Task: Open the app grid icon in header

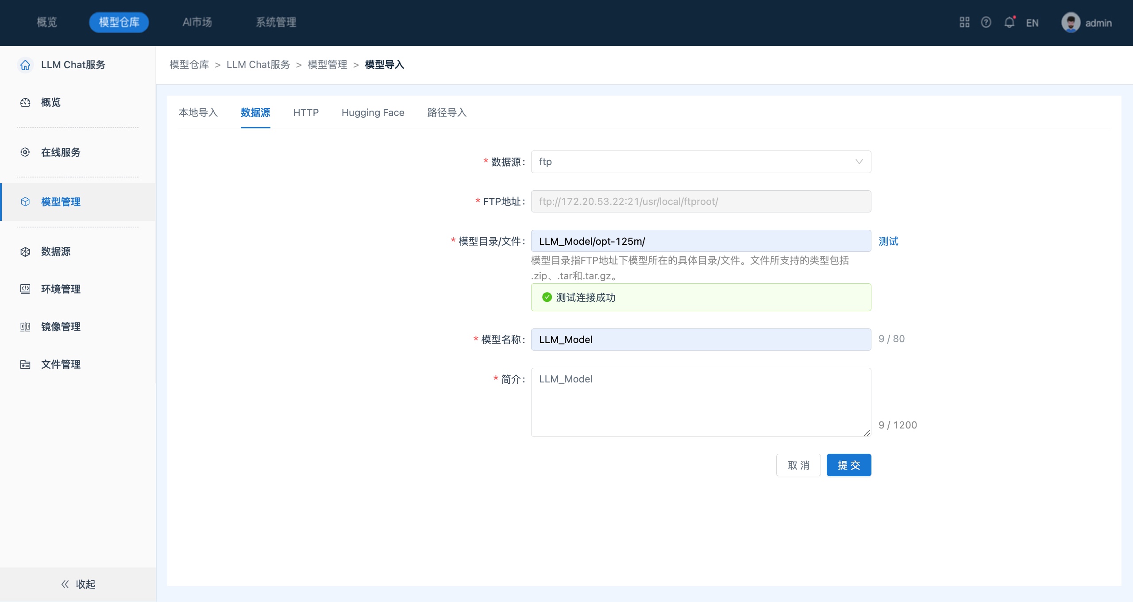Action: [x=964, y=23]
